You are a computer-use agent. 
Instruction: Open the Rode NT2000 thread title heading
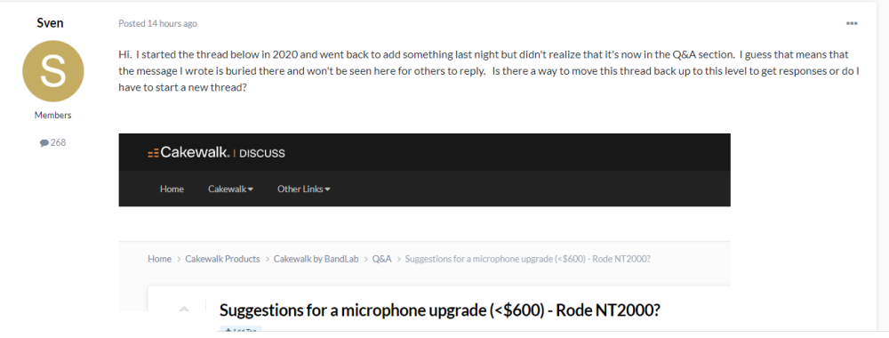click(x=439, y=310)
